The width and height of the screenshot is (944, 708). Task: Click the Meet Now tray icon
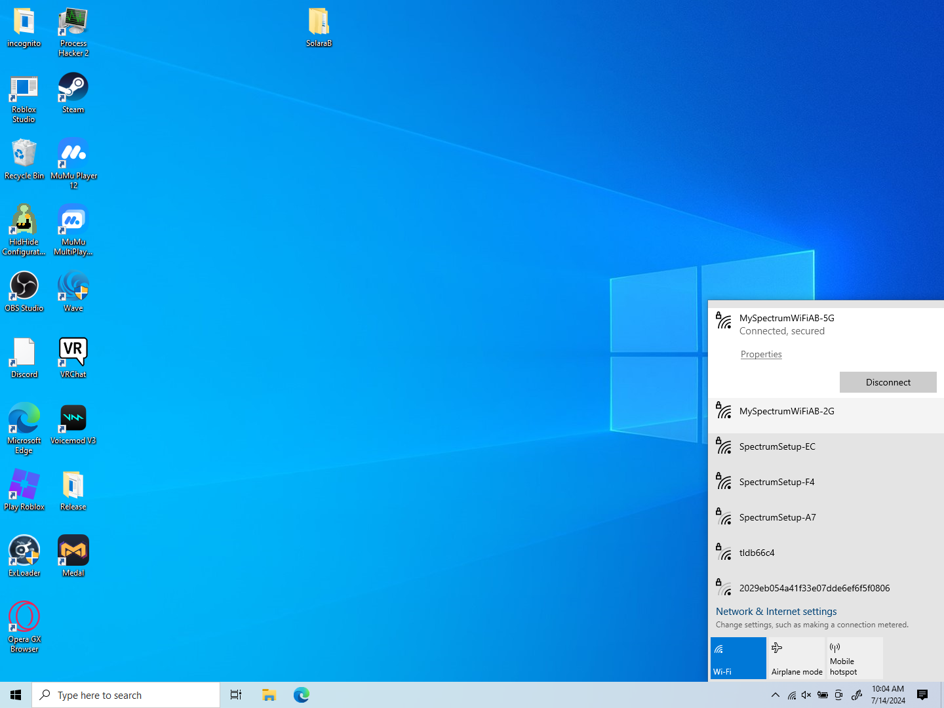[838, 695]
